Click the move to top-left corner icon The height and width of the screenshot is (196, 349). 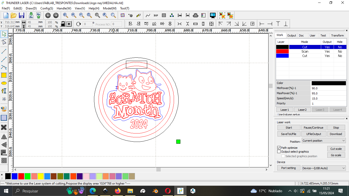point(221,24)
